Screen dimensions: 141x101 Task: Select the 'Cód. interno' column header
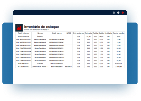[x=23, y=33]
